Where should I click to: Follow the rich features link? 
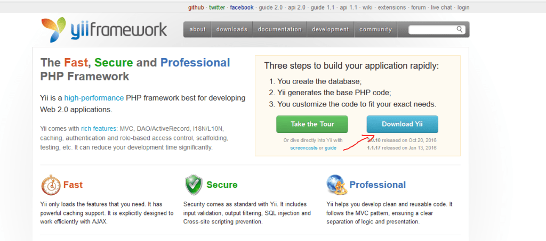pos(99,129)
